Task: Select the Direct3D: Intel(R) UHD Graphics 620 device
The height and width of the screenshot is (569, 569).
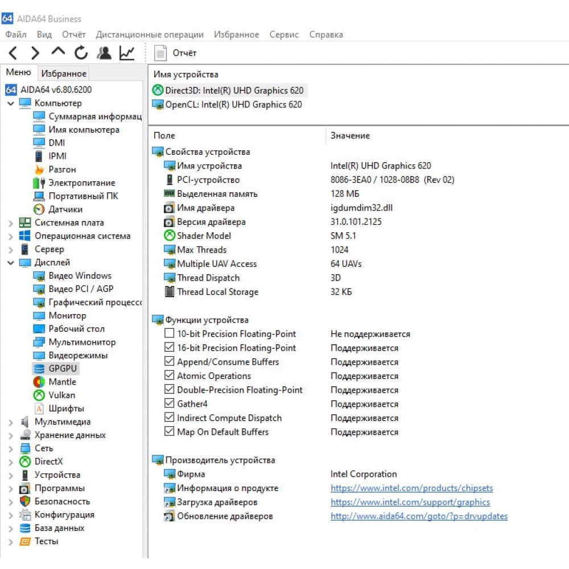Action: point(230,90)
